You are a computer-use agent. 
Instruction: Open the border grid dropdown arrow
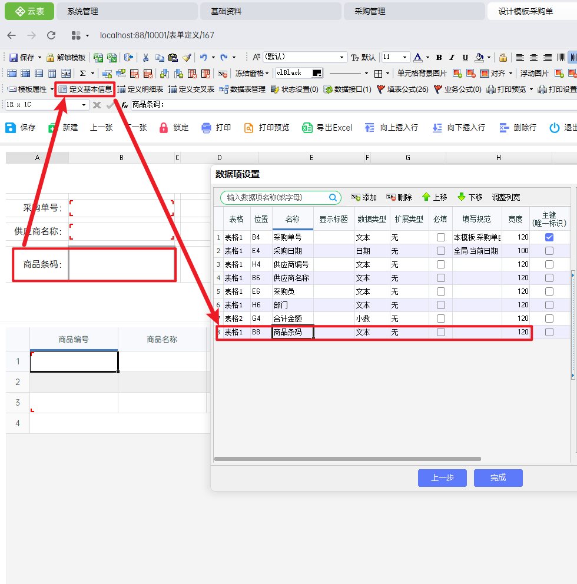point(388,74)
